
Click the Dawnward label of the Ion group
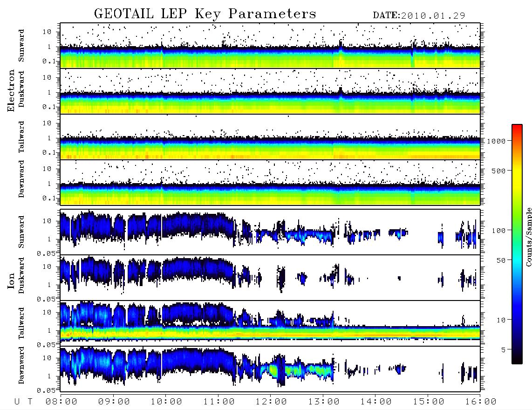coord(21,365)
